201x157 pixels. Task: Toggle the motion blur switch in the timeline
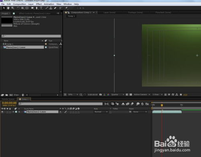coord(132,104)
